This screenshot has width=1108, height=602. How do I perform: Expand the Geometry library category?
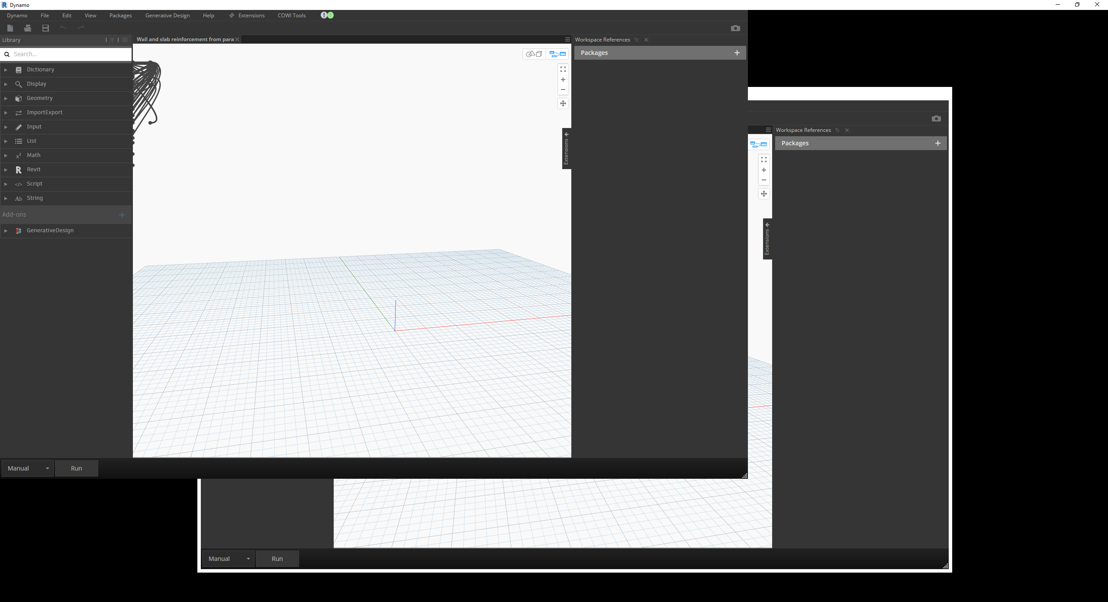point(6,98)
